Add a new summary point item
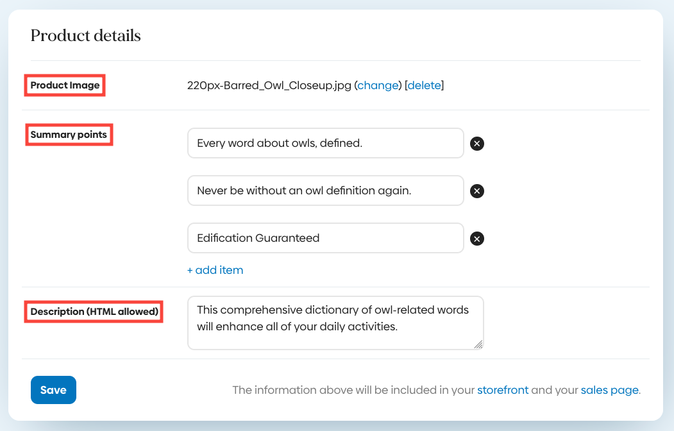This screenshot has width=674, height=431. (215, 270)
